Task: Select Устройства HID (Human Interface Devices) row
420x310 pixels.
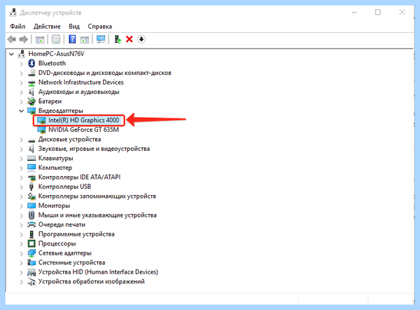Action: tap(98, 272)
